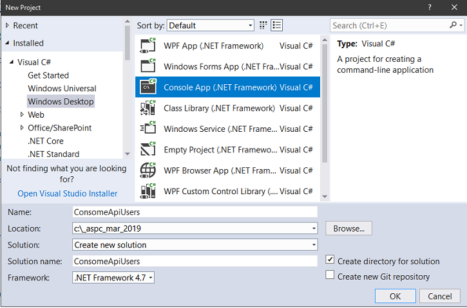Click the template list scroll down arrow

(325, 197)
